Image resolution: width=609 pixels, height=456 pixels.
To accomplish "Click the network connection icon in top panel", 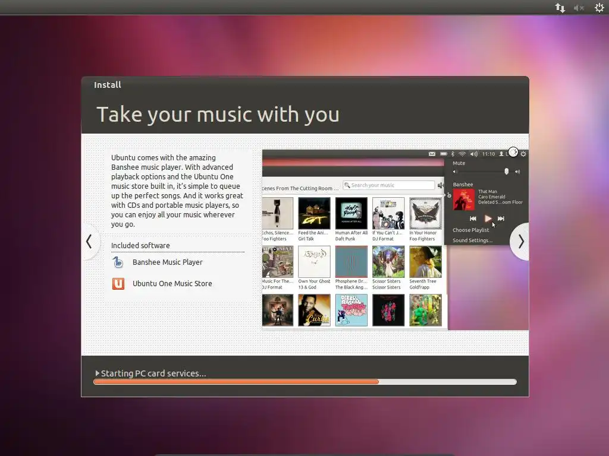I will [560, 8].
